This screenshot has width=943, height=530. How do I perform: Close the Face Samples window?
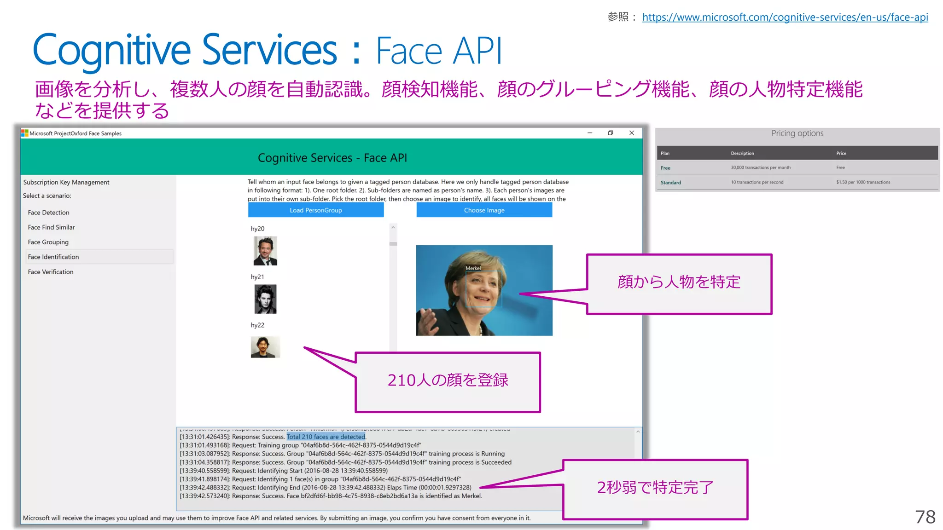[632, 133]
